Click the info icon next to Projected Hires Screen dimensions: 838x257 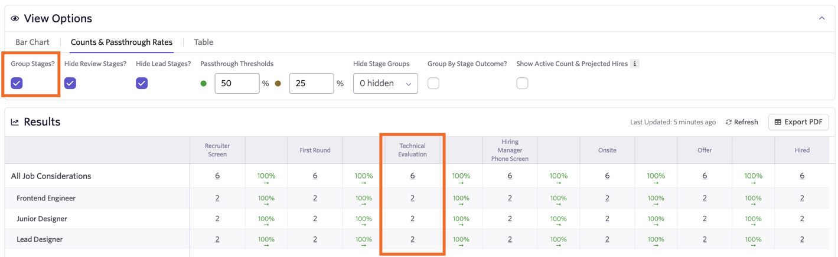coord(635,64)
